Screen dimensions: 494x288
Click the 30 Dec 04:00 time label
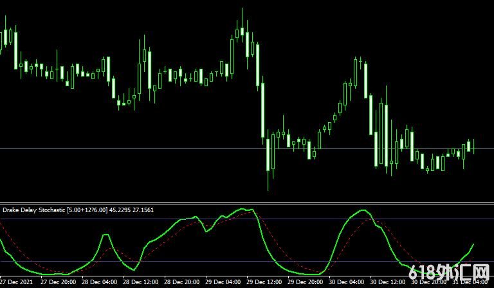pyautogui.click(x=347, y=282)
